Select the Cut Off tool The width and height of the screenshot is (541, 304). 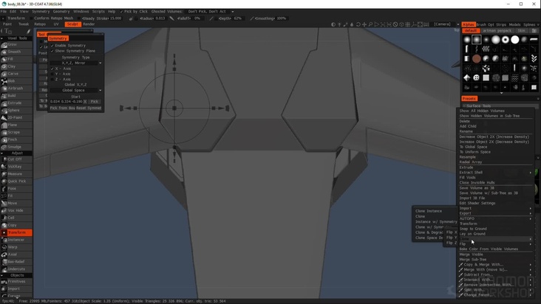[16, 159]
